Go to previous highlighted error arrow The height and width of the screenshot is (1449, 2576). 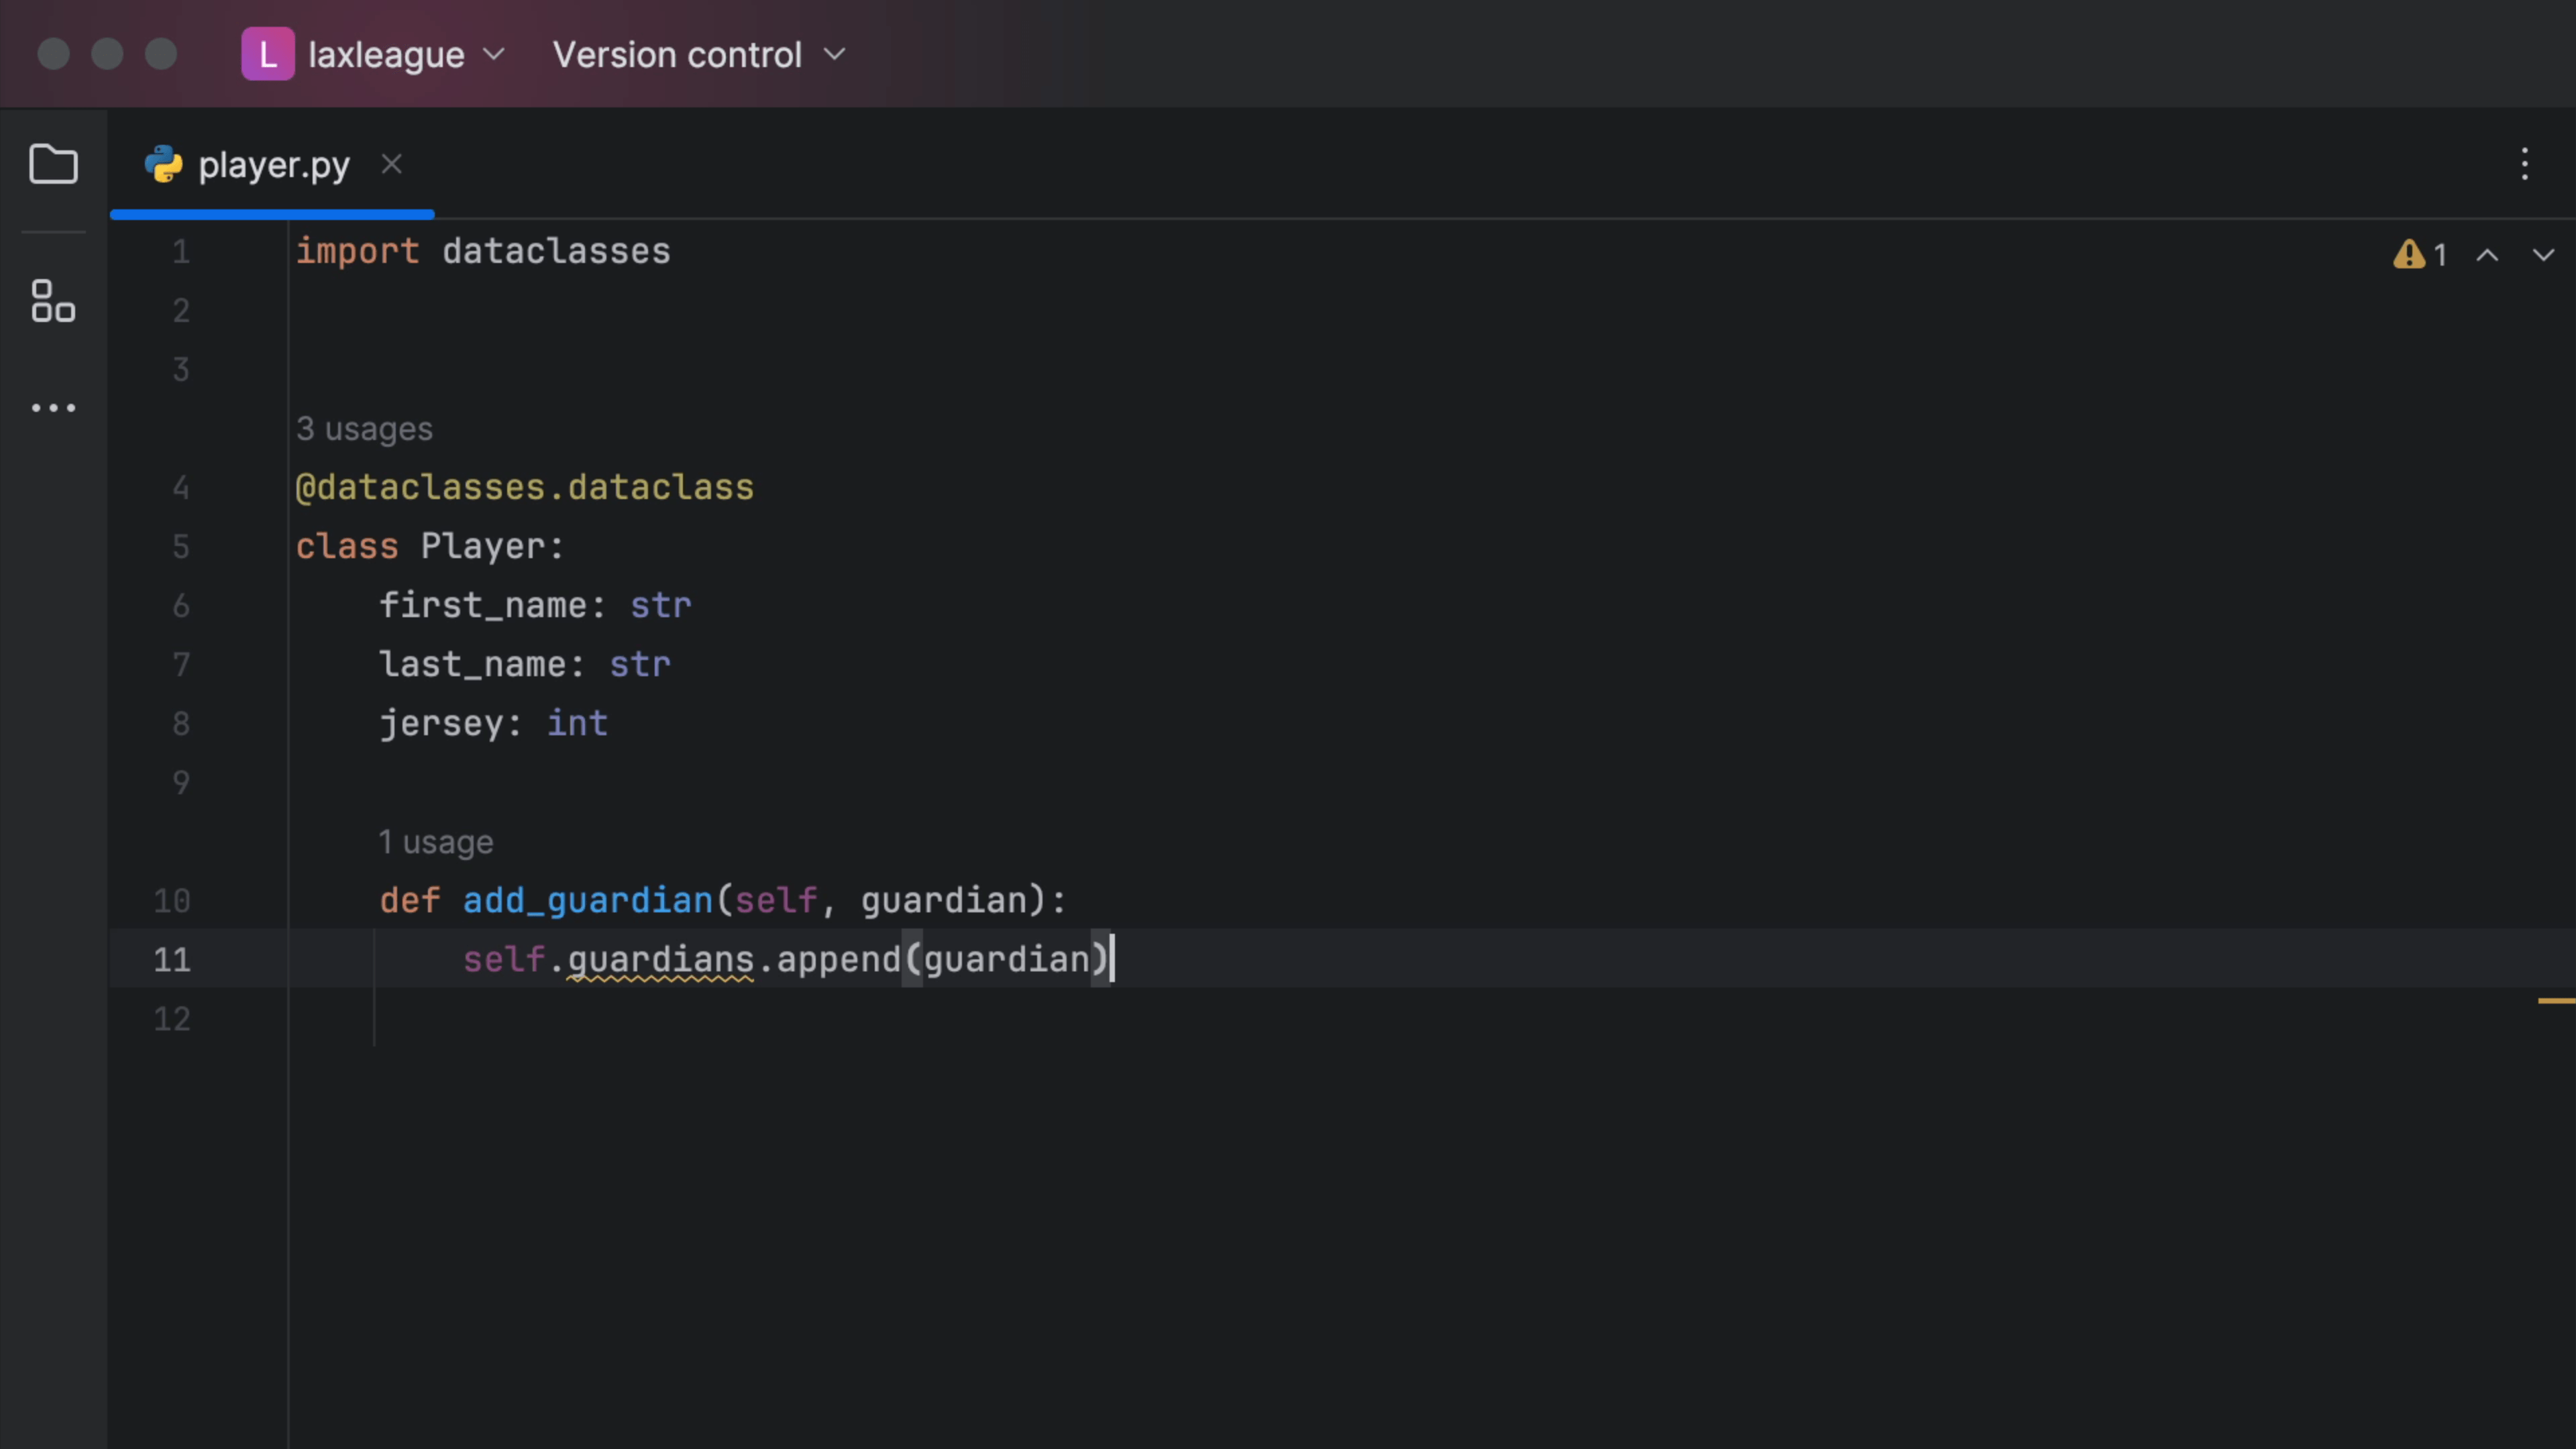[2487, 255]
